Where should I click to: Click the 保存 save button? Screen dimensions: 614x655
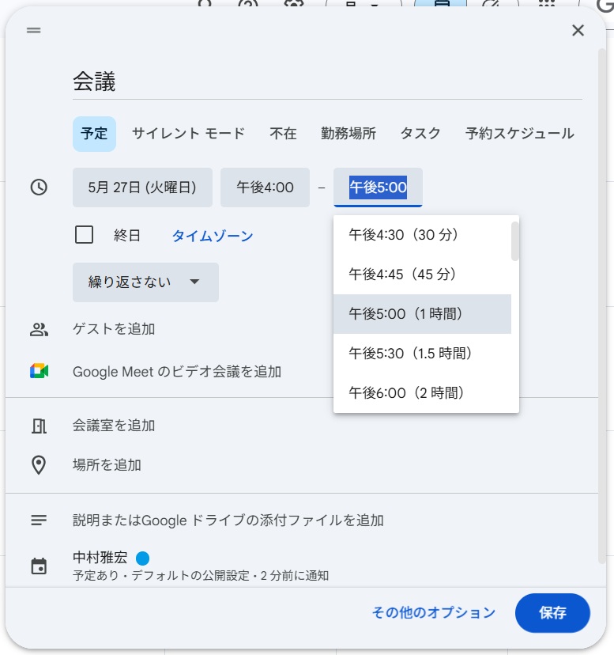point(552,613)
